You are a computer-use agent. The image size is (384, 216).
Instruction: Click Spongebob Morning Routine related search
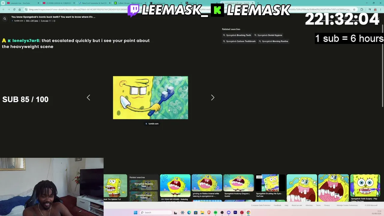click(x=273, y=41)
